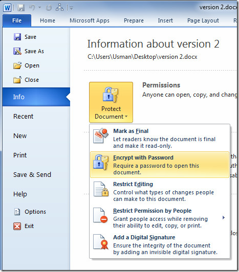Click the Save As icon in sidebar
Image resolution: width=239 pixels, height=272 pixels.
point(17,51)
